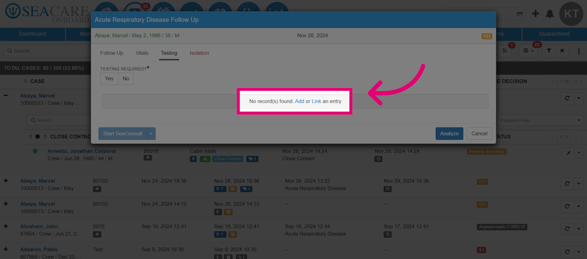
Task: Open Exposure Risk dropdown
Action: 540,120
